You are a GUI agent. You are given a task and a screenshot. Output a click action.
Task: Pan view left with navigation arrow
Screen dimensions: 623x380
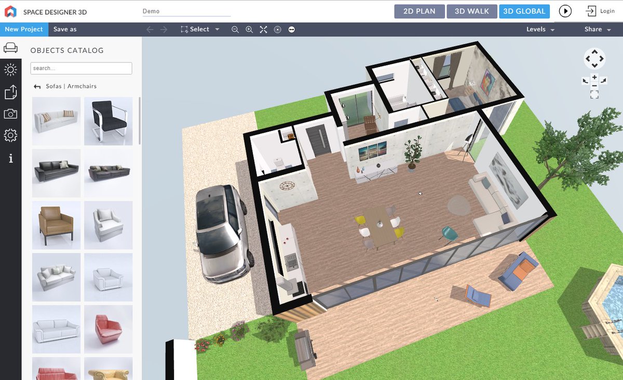(587, 59)
